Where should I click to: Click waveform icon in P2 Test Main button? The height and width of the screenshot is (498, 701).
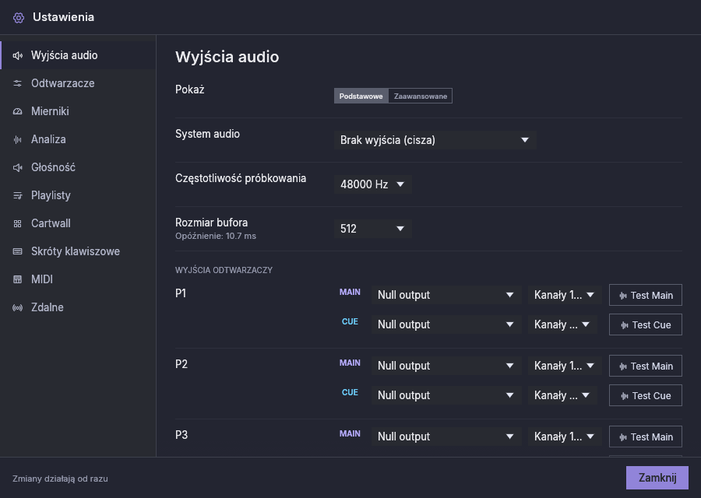(x=623, y=366)
